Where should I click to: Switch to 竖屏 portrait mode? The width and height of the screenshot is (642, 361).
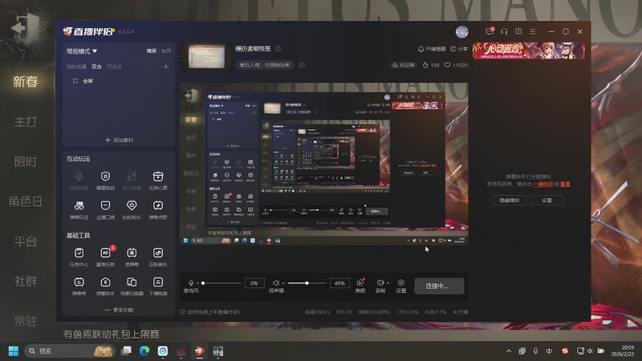click(x=166, y=51)
